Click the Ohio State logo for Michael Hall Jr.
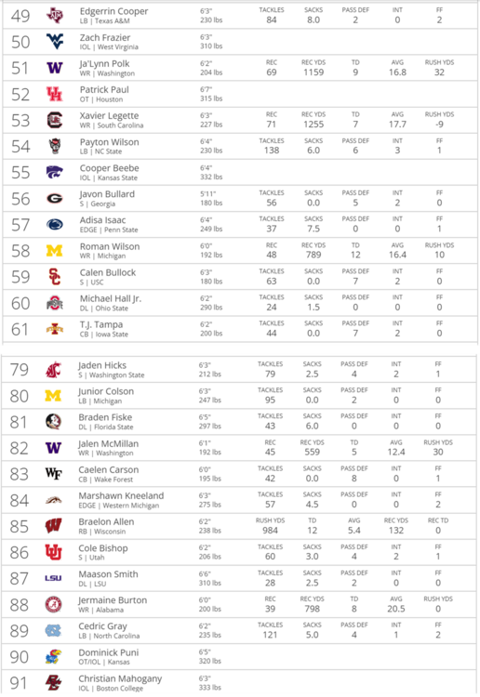 point(55,303)
